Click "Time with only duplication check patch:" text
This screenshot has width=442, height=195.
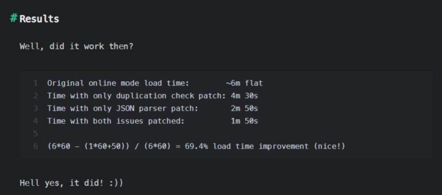pyautogui.click(x=137, y=96)
